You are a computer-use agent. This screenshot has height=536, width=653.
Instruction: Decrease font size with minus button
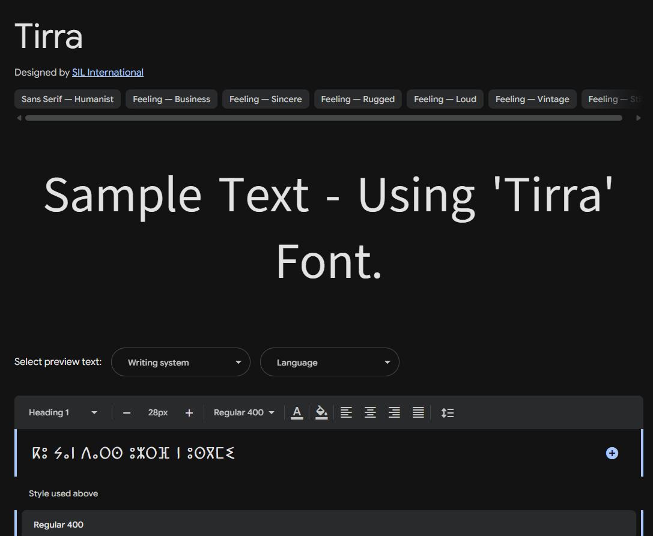coord(127,413)
